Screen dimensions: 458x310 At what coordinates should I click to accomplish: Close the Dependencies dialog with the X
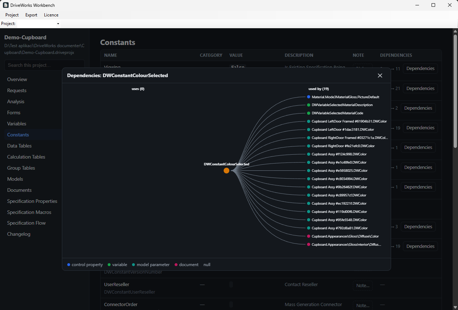click(x=380, y=75)
